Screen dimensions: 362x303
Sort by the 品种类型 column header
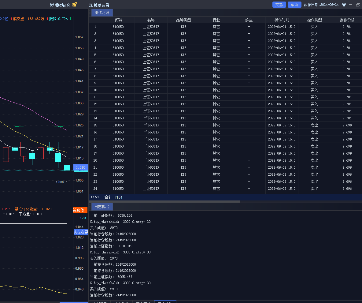point(183,20)
